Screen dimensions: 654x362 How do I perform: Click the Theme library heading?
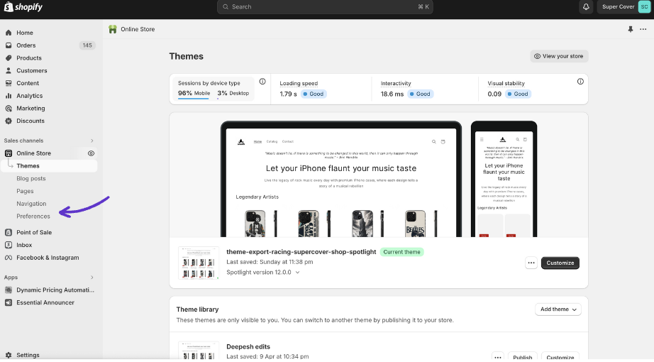tap(197, 309)
